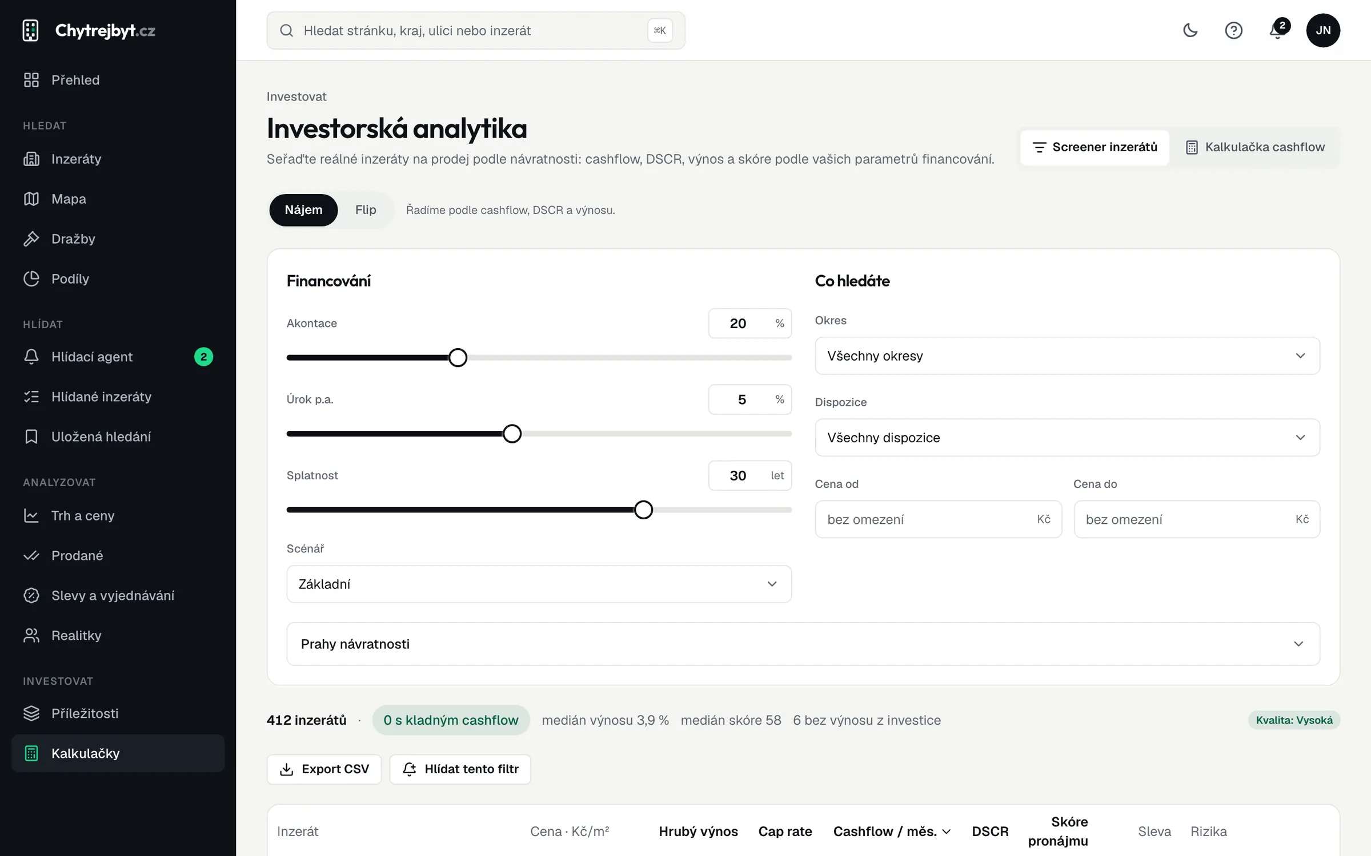Toggle dark mode moon icon
This screenshot has width=1371, height=856.
tap(1190, 30)
